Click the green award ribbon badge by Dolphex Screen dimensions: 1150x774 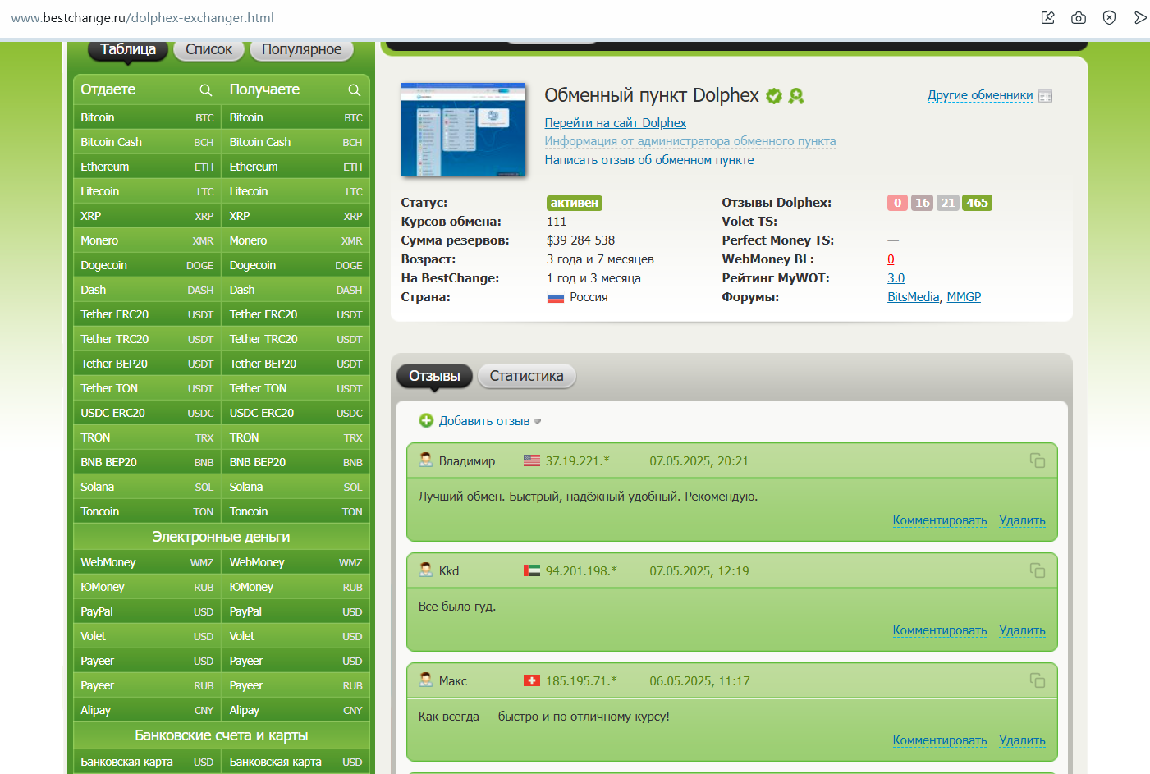(795, 96)
